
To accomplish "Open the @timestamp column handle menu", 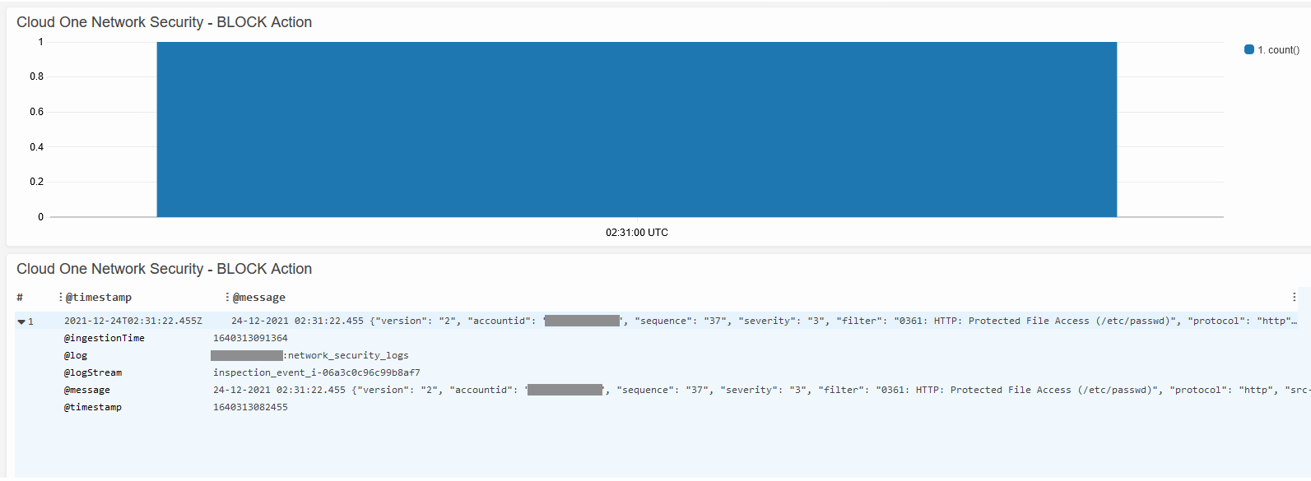I will [60, 297].
